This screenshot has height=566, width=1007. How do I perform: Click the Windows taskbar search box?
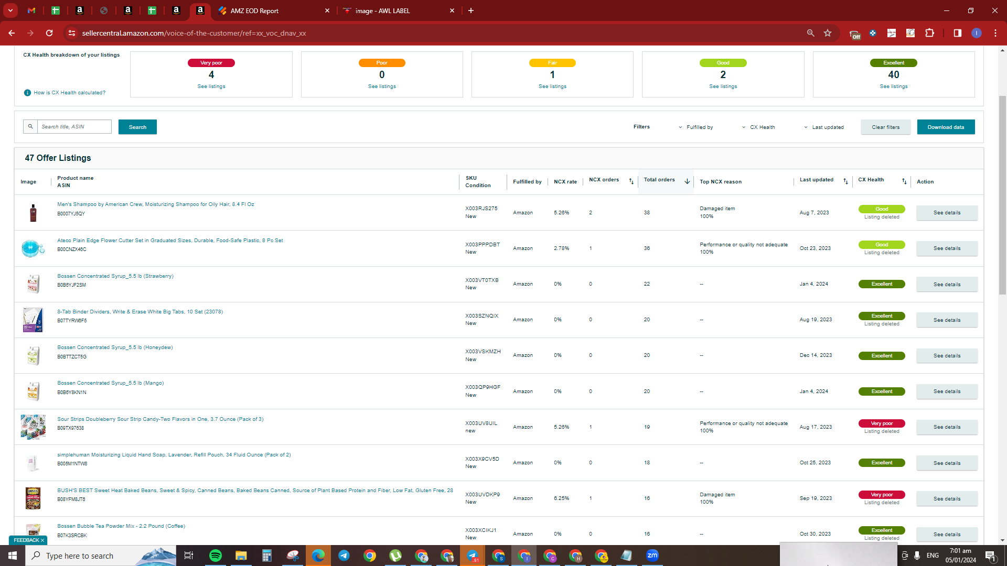pyautogui.click(x=101, y=556)
